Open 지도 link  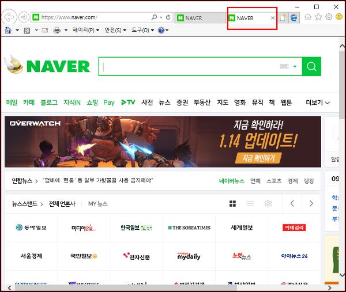[x=223, y=103]
